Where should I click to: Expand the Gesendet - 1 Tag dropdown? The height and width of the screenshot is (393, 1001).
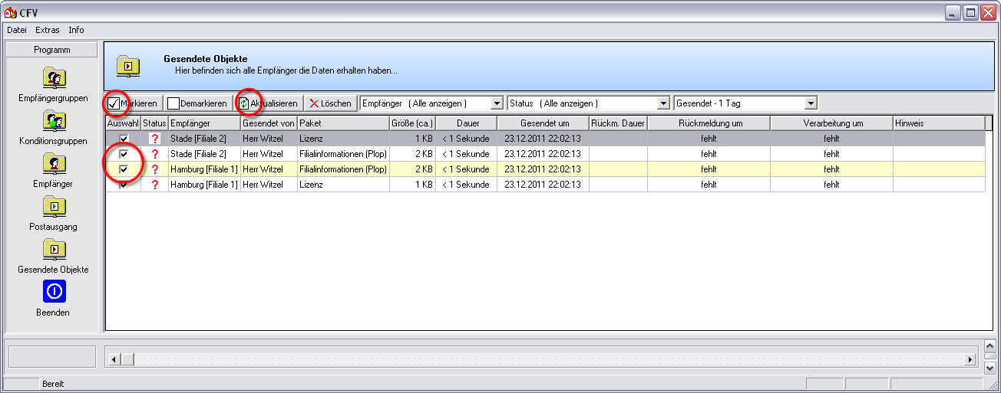tap(811, 103)
